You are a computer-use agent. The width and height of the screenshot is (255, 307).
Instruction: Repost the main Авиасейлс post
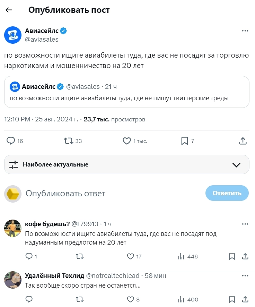69,141
